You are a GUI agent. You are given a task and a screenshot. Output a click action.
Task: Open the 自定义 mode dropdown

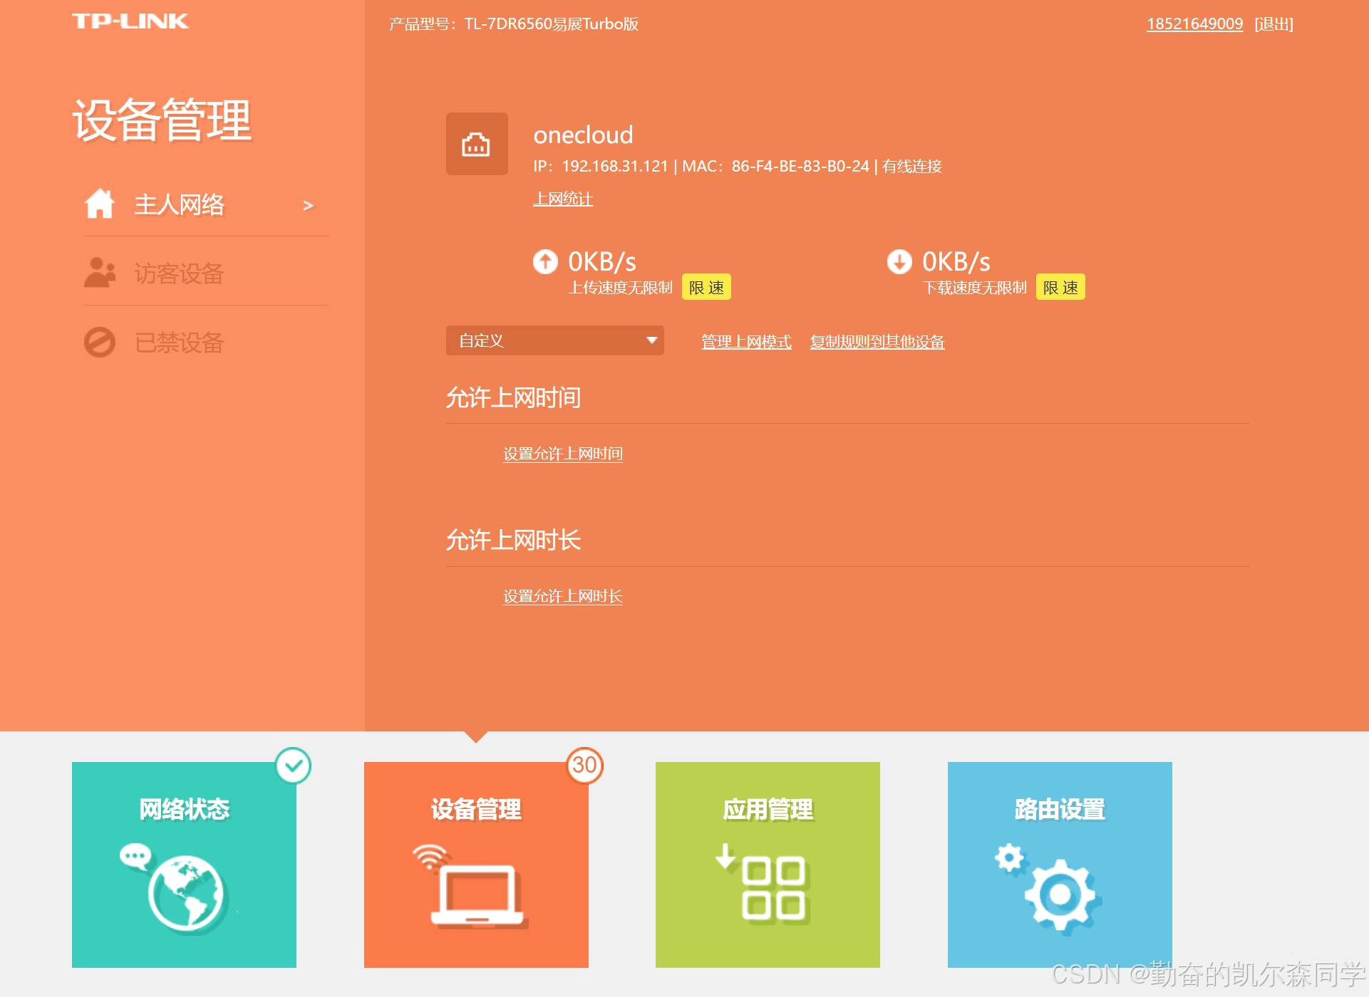[554, 340]
